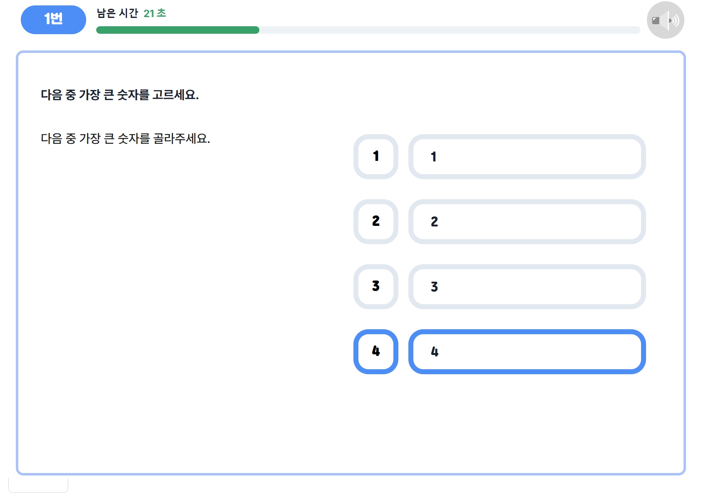Choose the selected answer box showing 4

tap(527, 352)
